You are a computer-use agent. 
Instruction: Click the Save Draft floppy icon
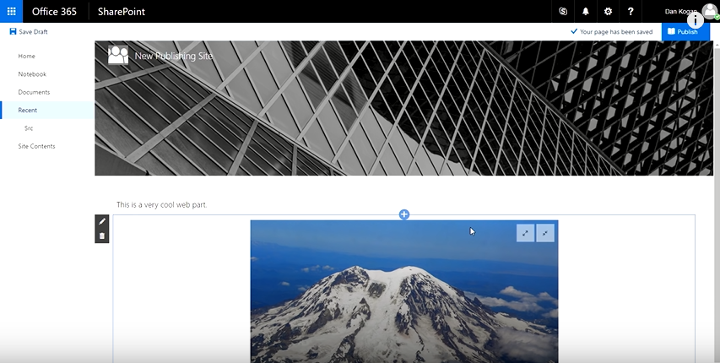coord(13,31)
